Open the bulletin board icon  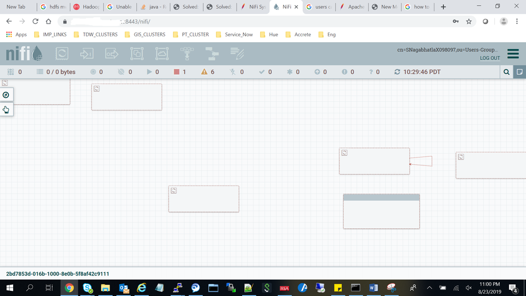[x=520, y=72]
